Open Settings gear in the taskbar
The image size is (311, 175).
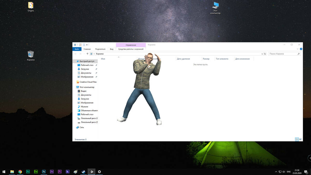click(x=99, y=172)
